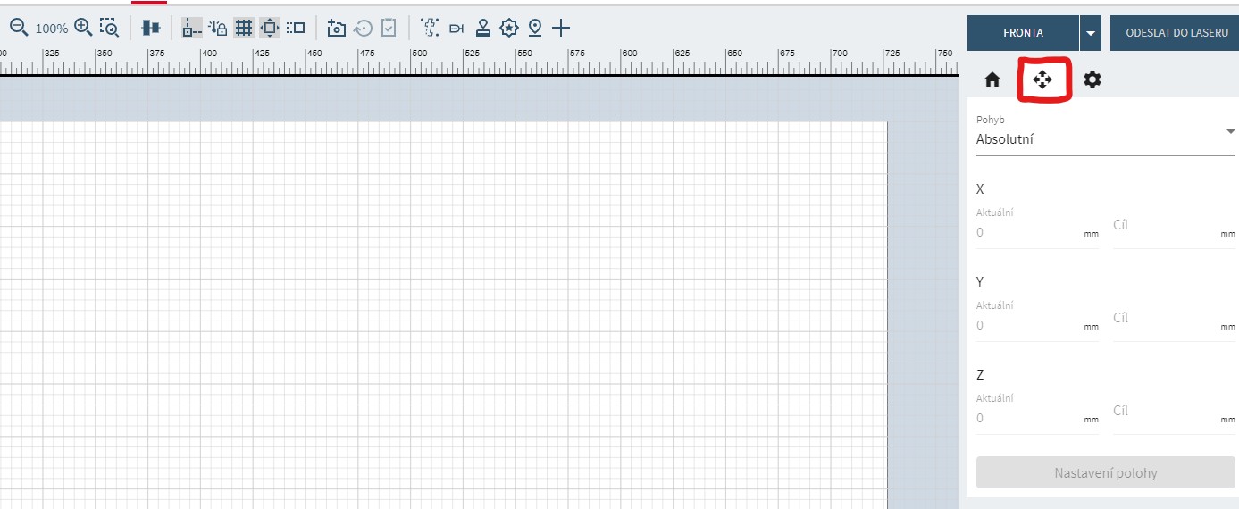
Task: Open the home tab in side panel
Action: point(992,79)
